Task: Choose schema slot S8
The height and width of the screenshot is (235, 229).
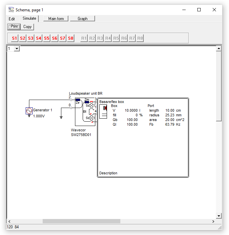Action: [70, 38]
